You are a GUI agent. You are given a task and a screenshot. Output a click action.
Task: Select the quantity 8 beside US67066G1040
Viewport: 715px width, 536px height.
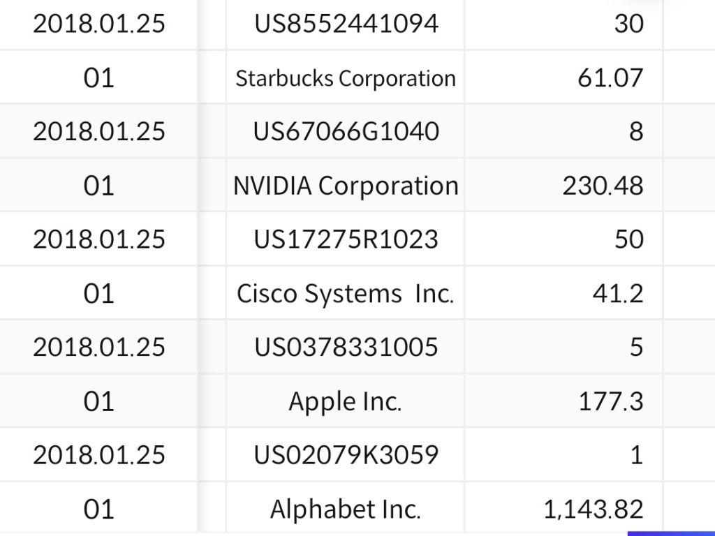tap(635, 131)
